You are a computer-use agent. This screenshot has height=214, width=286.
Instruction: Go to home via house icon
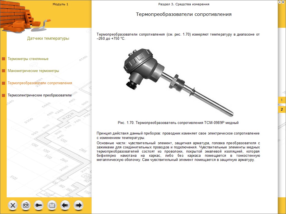coord(26,205)
